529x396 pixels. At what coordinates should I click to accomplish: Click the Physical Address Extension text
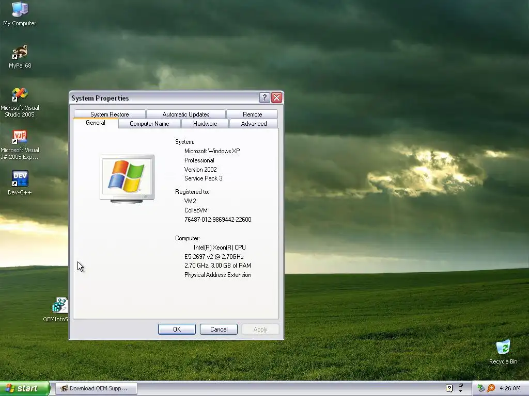[x=217, y=275]
